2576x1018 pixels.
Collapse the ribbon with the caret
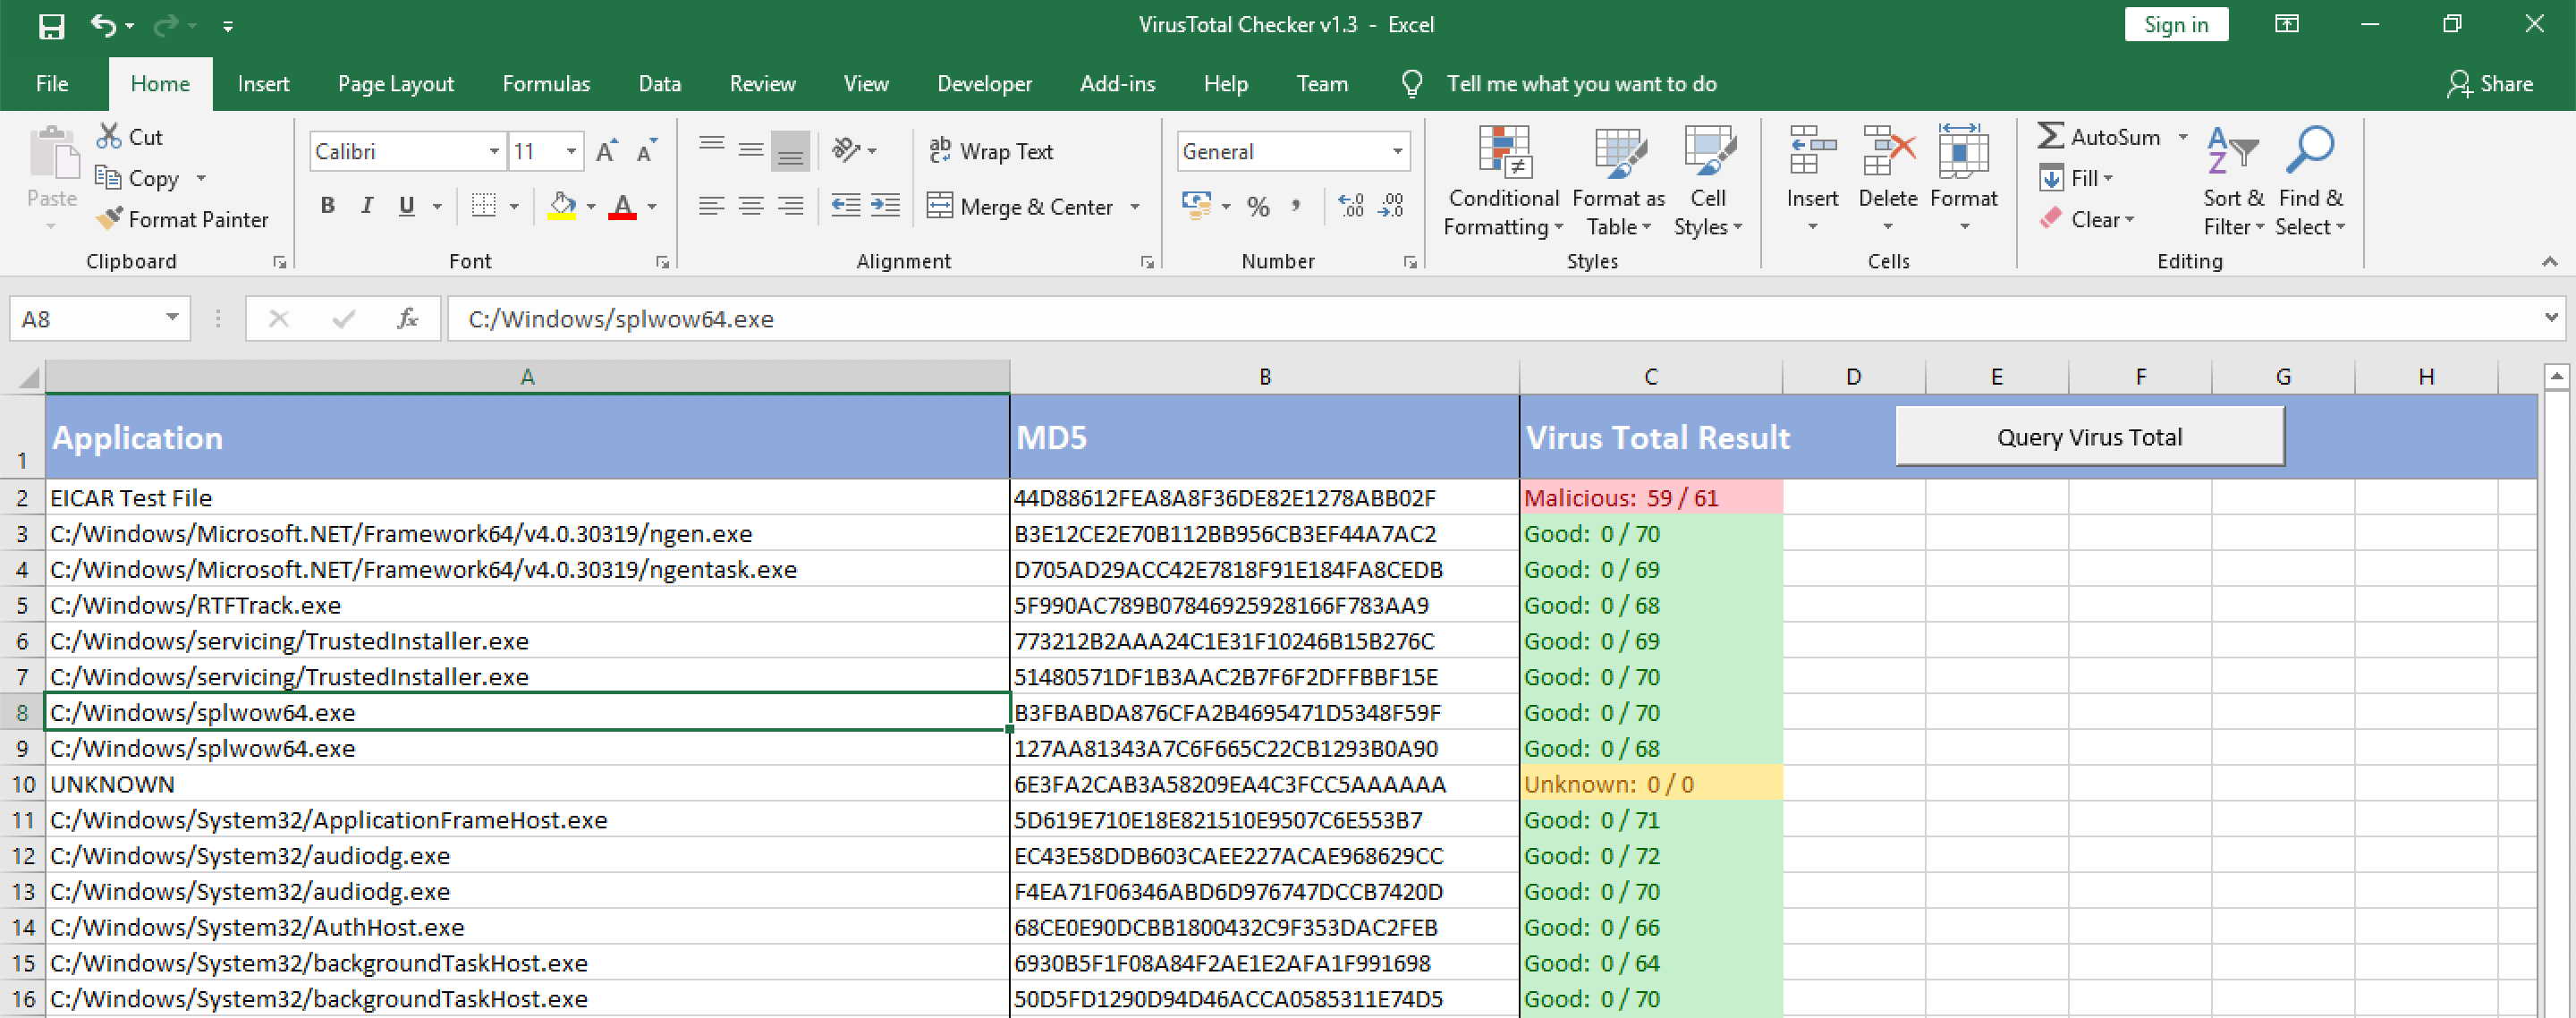[2550, 261]
